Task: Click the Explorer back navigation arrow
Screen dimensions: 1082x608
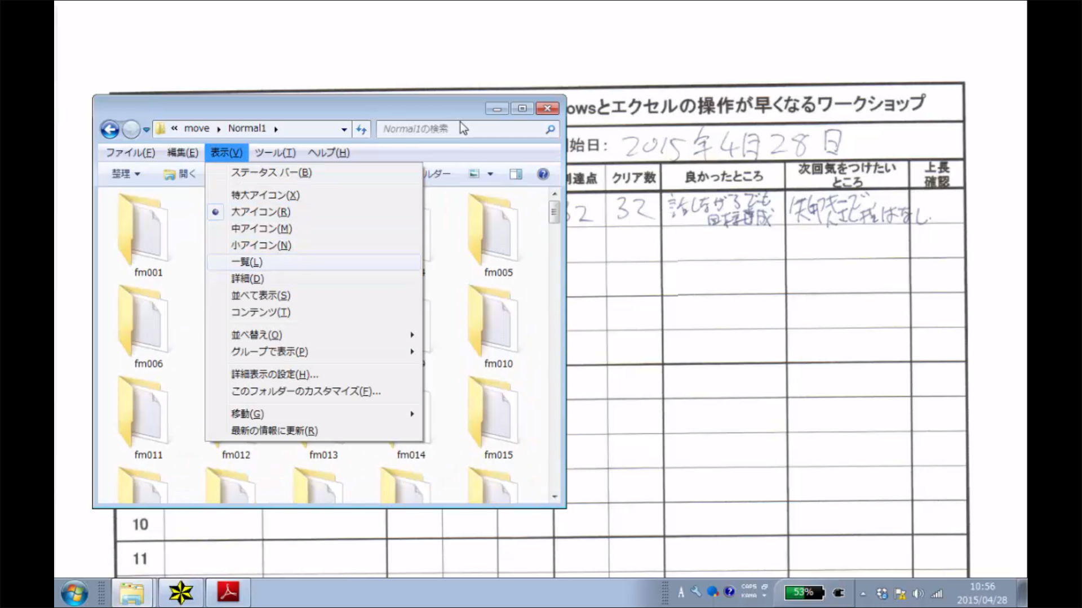Action: click(110, 129)
